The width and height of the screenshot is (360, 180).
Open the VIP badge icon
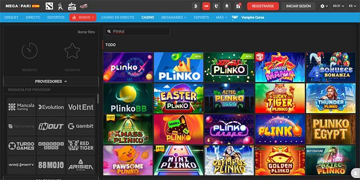pyautogui.click(x=206, y=6)
